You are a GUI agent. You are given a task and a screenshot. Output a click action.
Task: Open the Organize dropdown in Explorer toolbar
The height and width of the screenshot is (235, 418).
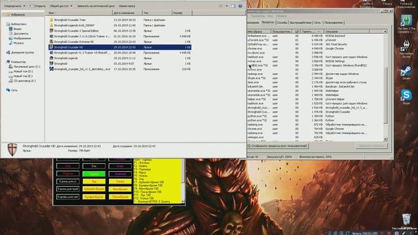tap(14, 6)
